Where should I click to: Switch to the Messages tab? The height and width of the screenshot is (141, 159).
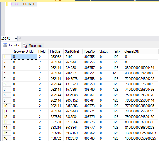33,45
